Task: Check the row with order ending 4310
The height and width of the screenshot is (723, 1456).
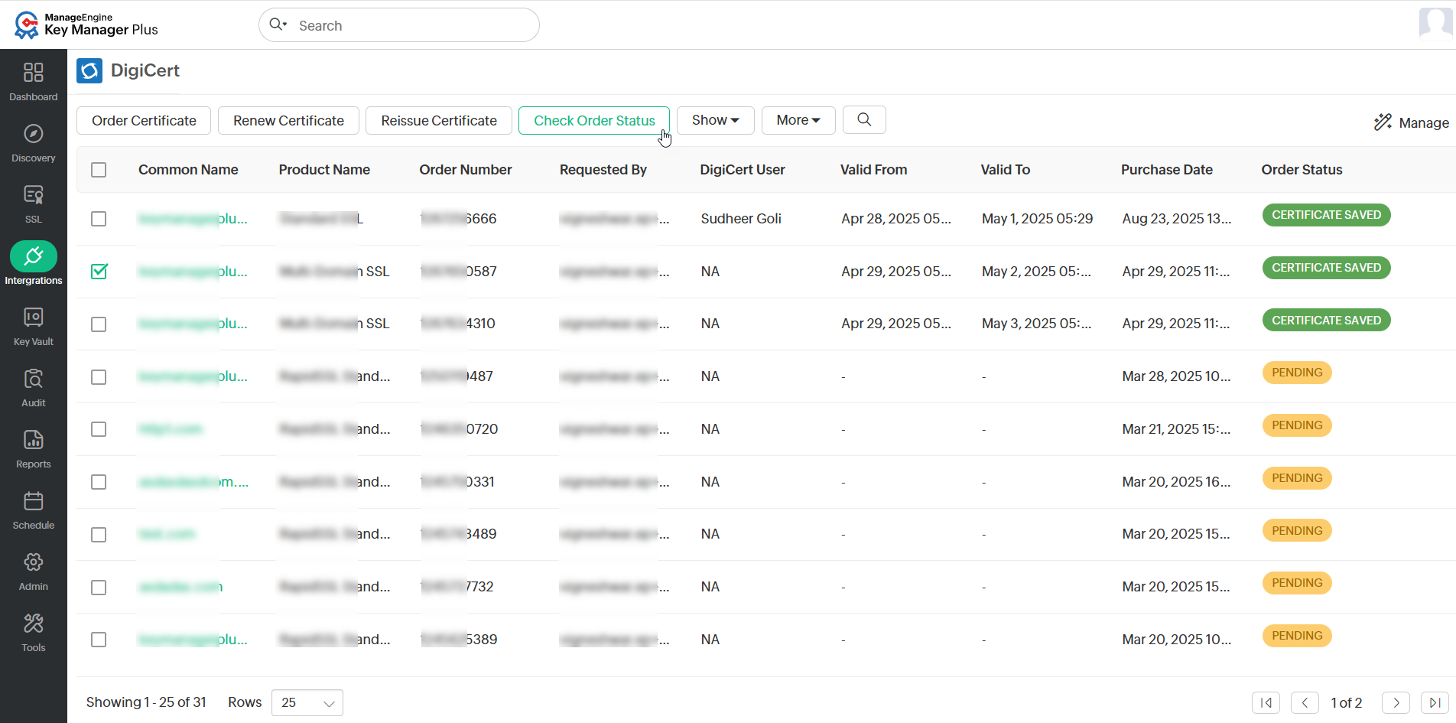Action: [x=99, y=324]
